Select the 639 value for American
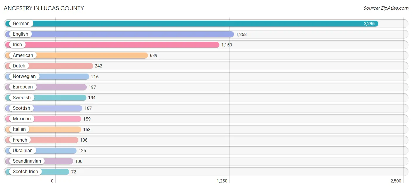412x188 pixels. (154, 55)
